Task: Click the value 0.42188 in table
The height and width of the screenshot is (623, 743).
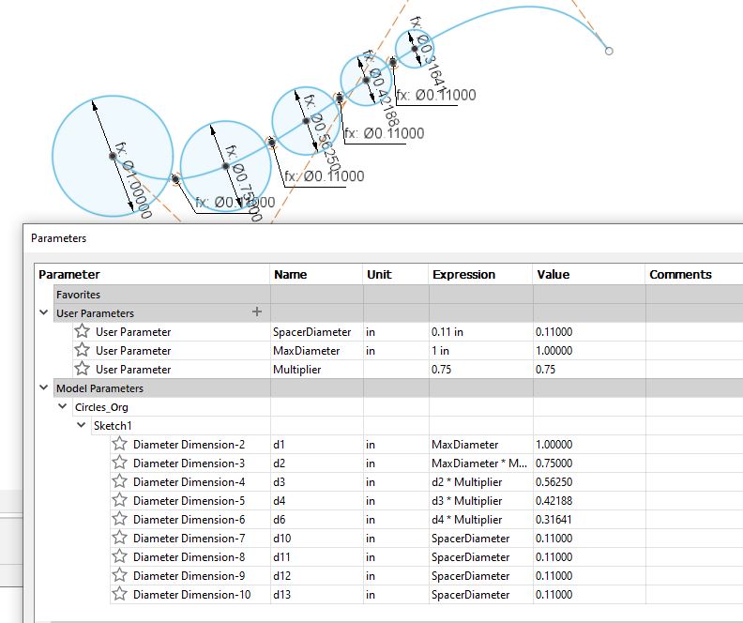Action: click(x=553, y=501)
